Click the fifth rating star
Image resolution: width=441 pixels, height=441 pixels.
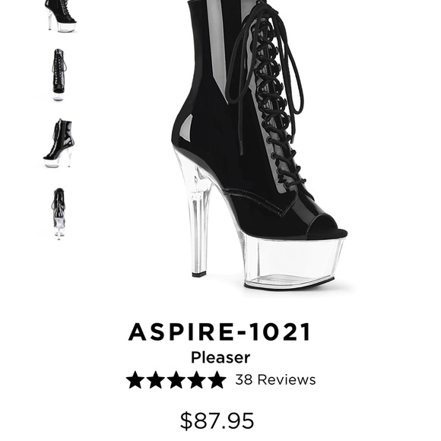coord(217,379)
